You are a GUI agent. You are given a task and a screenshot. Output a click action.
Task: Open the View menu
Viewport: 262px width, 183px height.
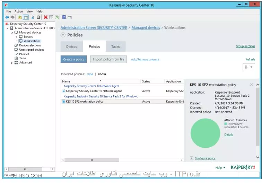click(x=29, y=11)
